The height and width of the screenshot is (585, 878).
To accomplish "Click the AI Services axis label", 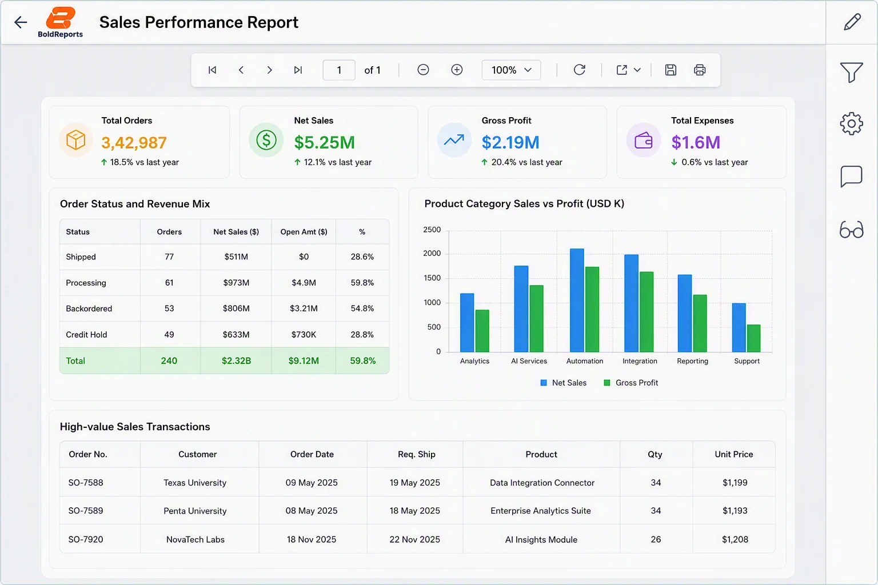I will pos(529,361).
